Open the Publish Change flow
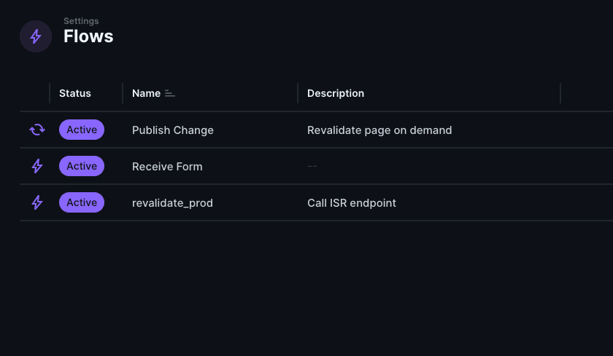The height and width of the screenshot is (356, 613). pos(173,130)
